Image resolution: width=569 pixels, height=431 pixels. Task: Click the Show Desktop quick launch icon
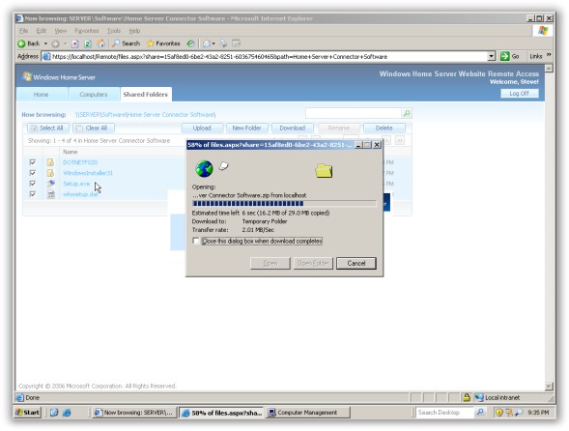tap(54, 413)
